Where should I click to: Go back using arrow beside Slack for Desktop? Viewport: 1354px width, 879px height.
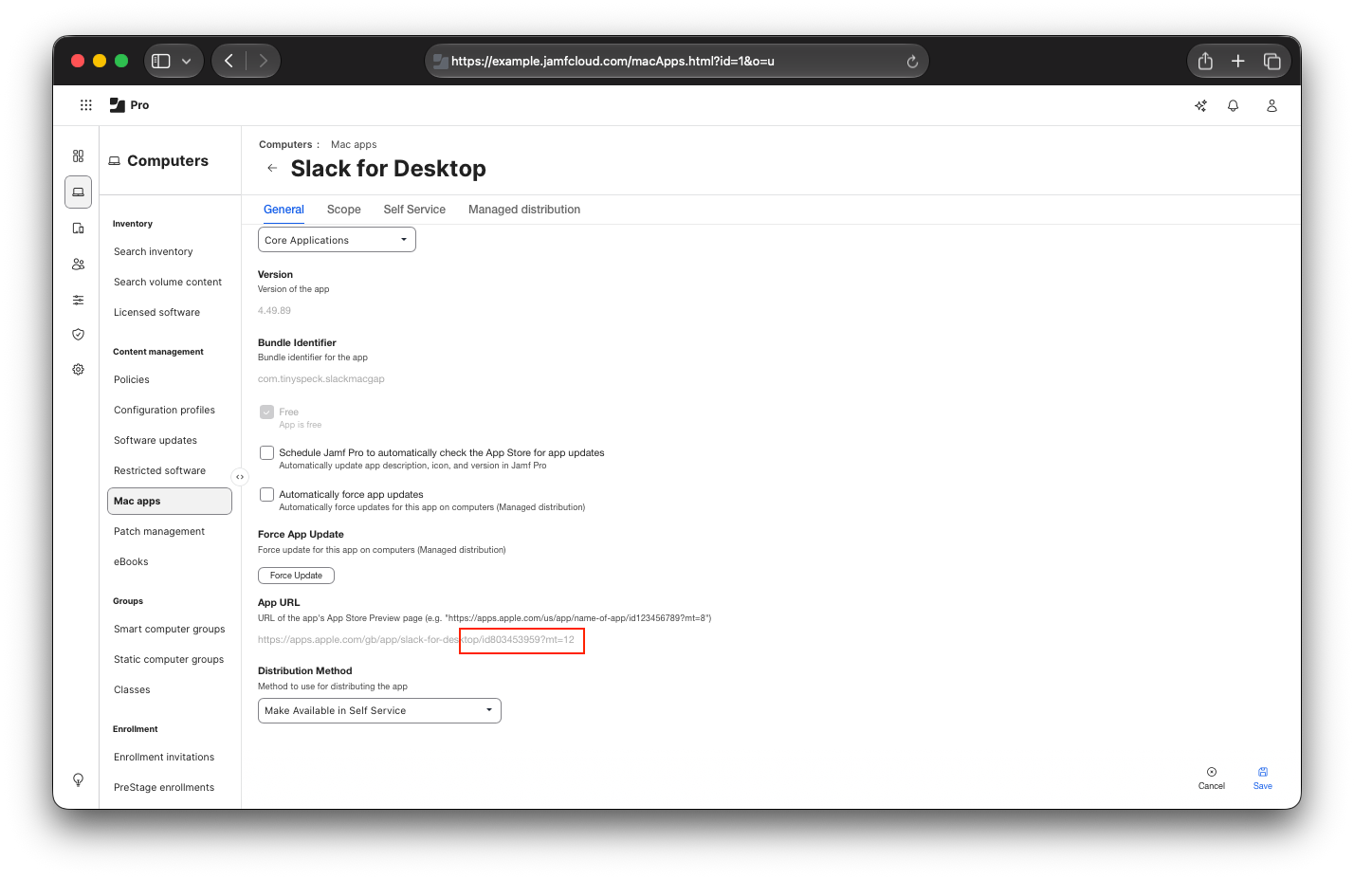click(x=272, y=168)
